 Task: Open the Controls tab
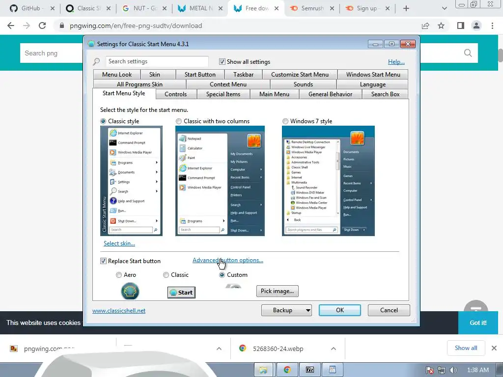click(175, 94)
